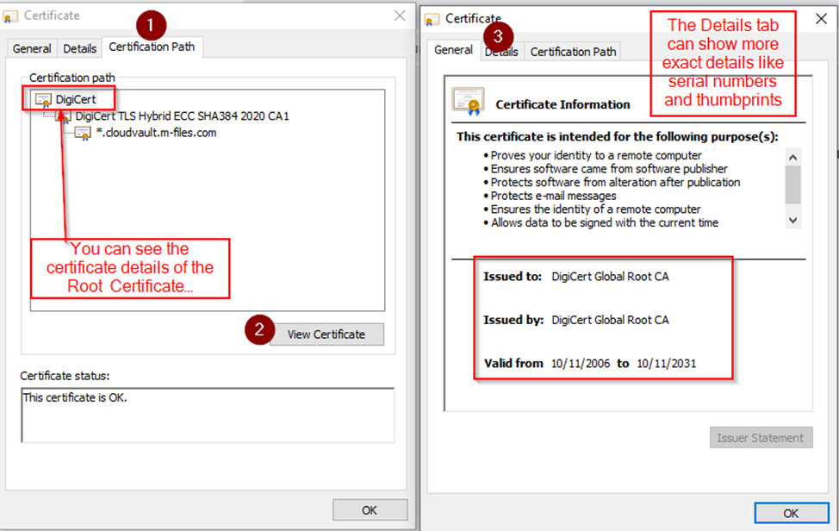The image size is (839, 531).
Task: Confirm with OK in right Certificate window
Action: (792, 514)
